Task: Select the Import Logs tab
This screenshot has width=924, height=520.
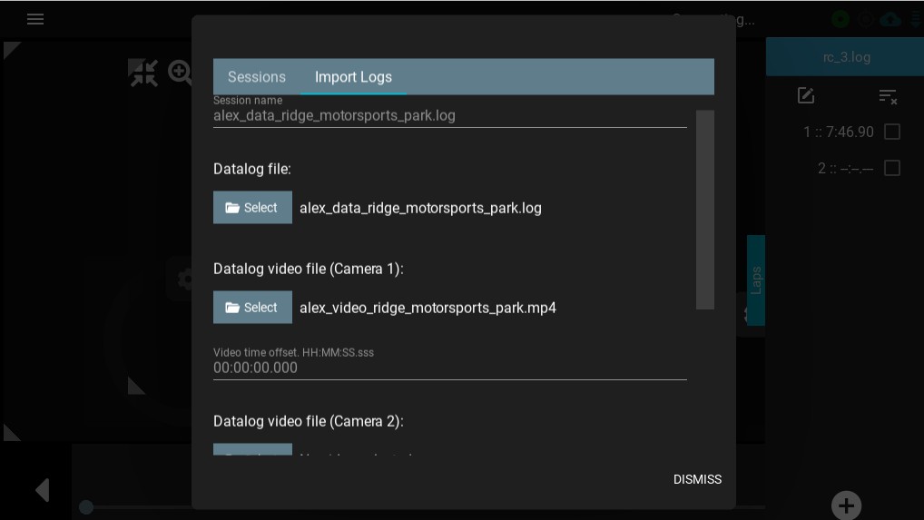Action: point(353,76)
